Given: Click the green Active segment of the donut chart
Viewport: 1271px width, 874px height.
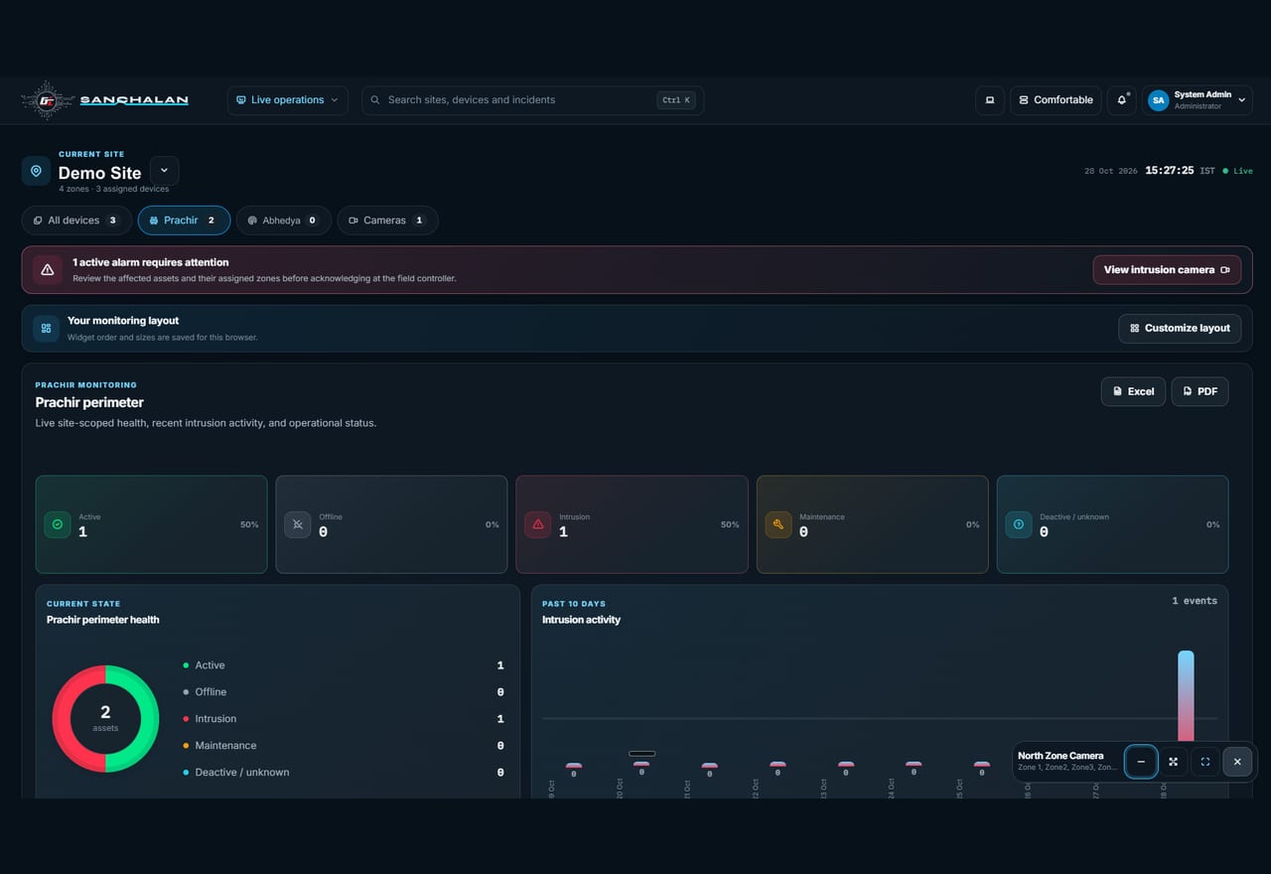Looking at the screenshot, I should pos(149,719).
